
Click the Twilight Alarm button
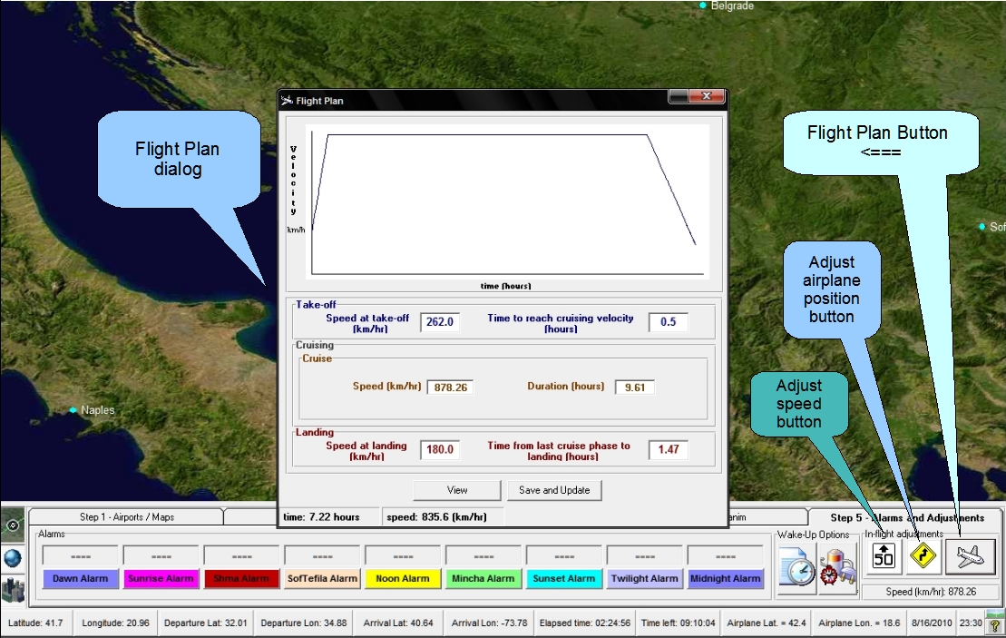click(644, 578)
